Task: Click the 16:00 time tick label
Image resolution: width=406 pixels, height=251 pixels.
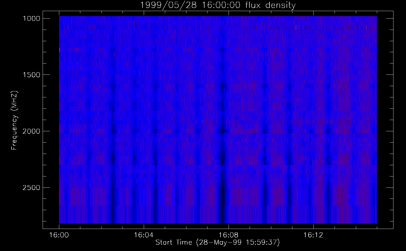Action: [x=59, y=235]
